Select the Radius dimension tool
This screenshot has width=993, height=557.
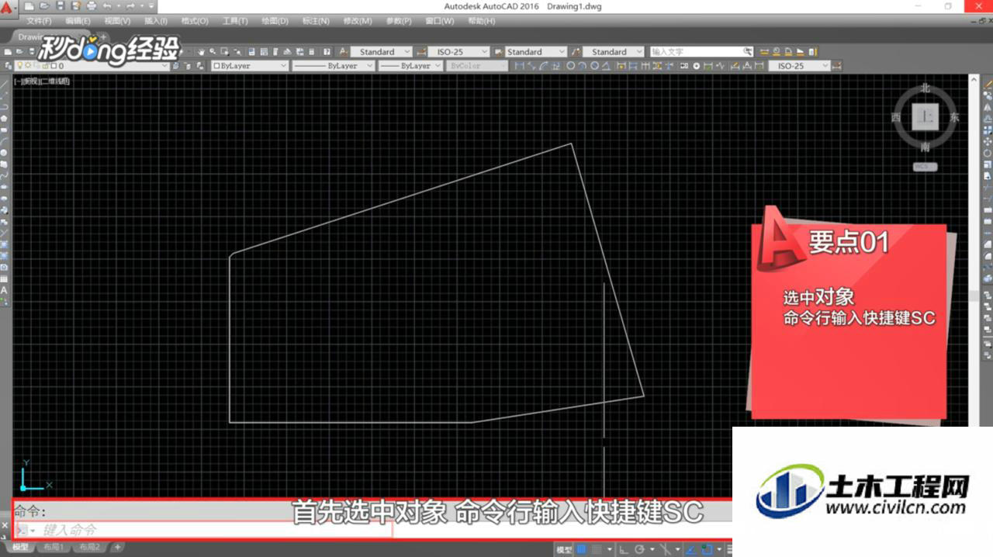pyautogui.click(x=571, y=66)
